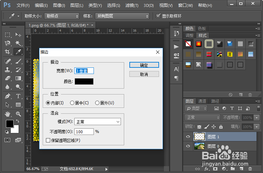Screen dimensions: 263x173
Task: Select the Path Selection tool
Action: (7, 105)
